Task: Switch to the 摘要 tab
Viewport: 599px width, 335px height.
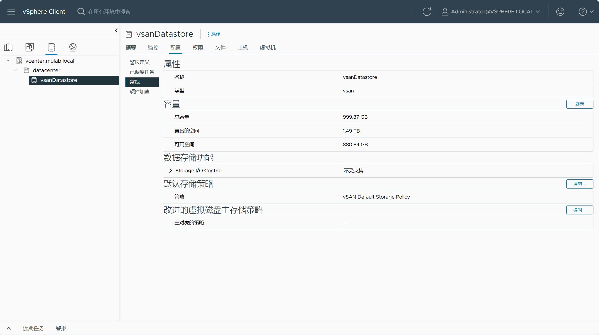Action: click(x=131, y=48)
